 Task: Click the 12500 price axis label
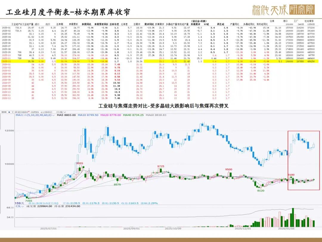coord(10,131)
